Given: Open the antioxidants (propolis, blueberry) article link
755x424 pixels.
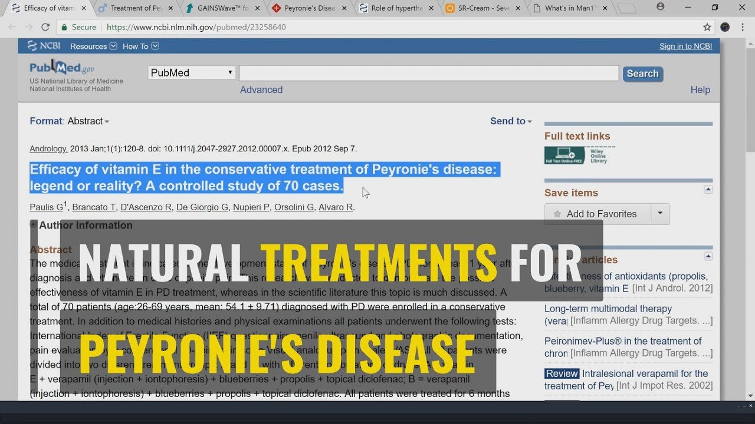Looking at the screenshot, I should [x=626, y=282].
